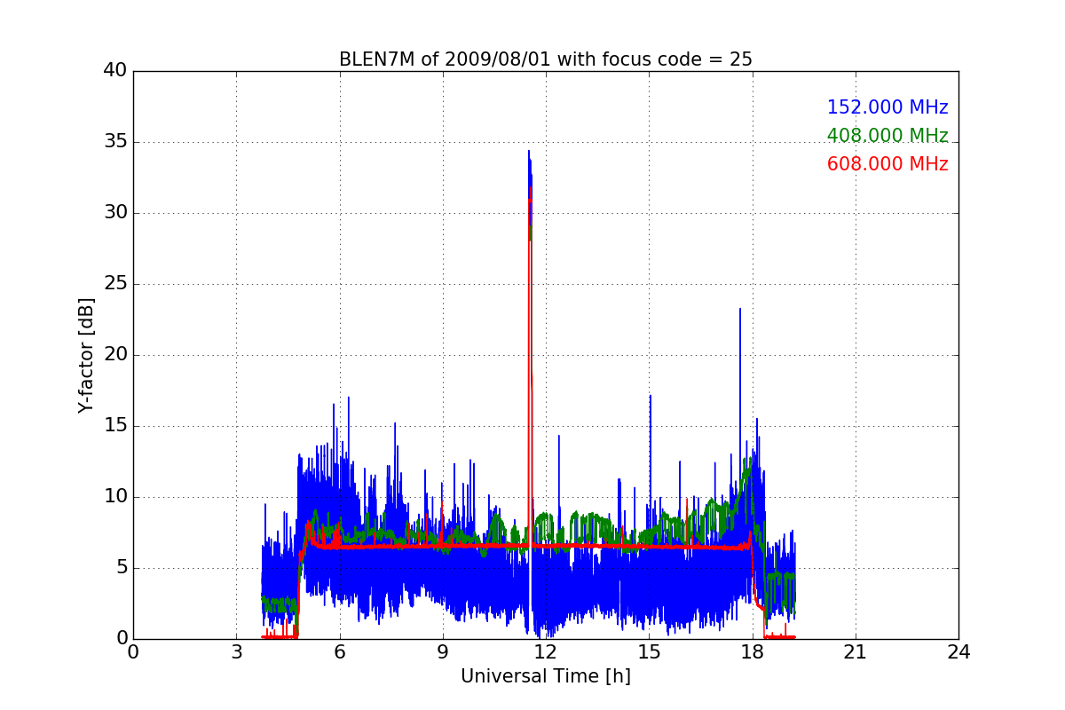
Task: Click the y-axis tick label 25
Action: point(115,284)
